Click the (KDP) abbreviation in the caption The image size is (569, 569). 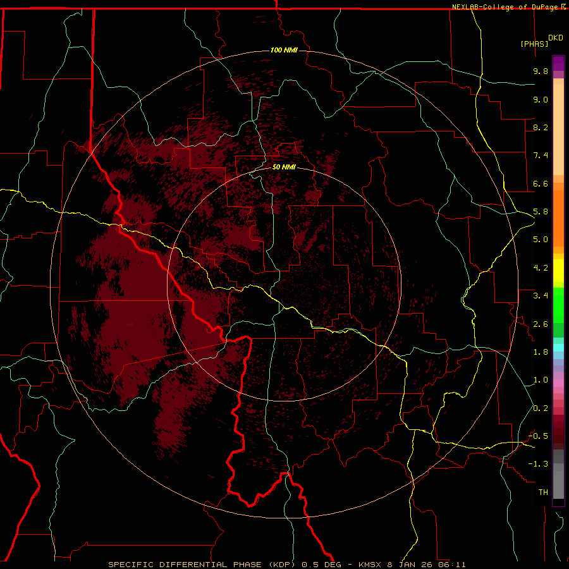click(283, 565)
